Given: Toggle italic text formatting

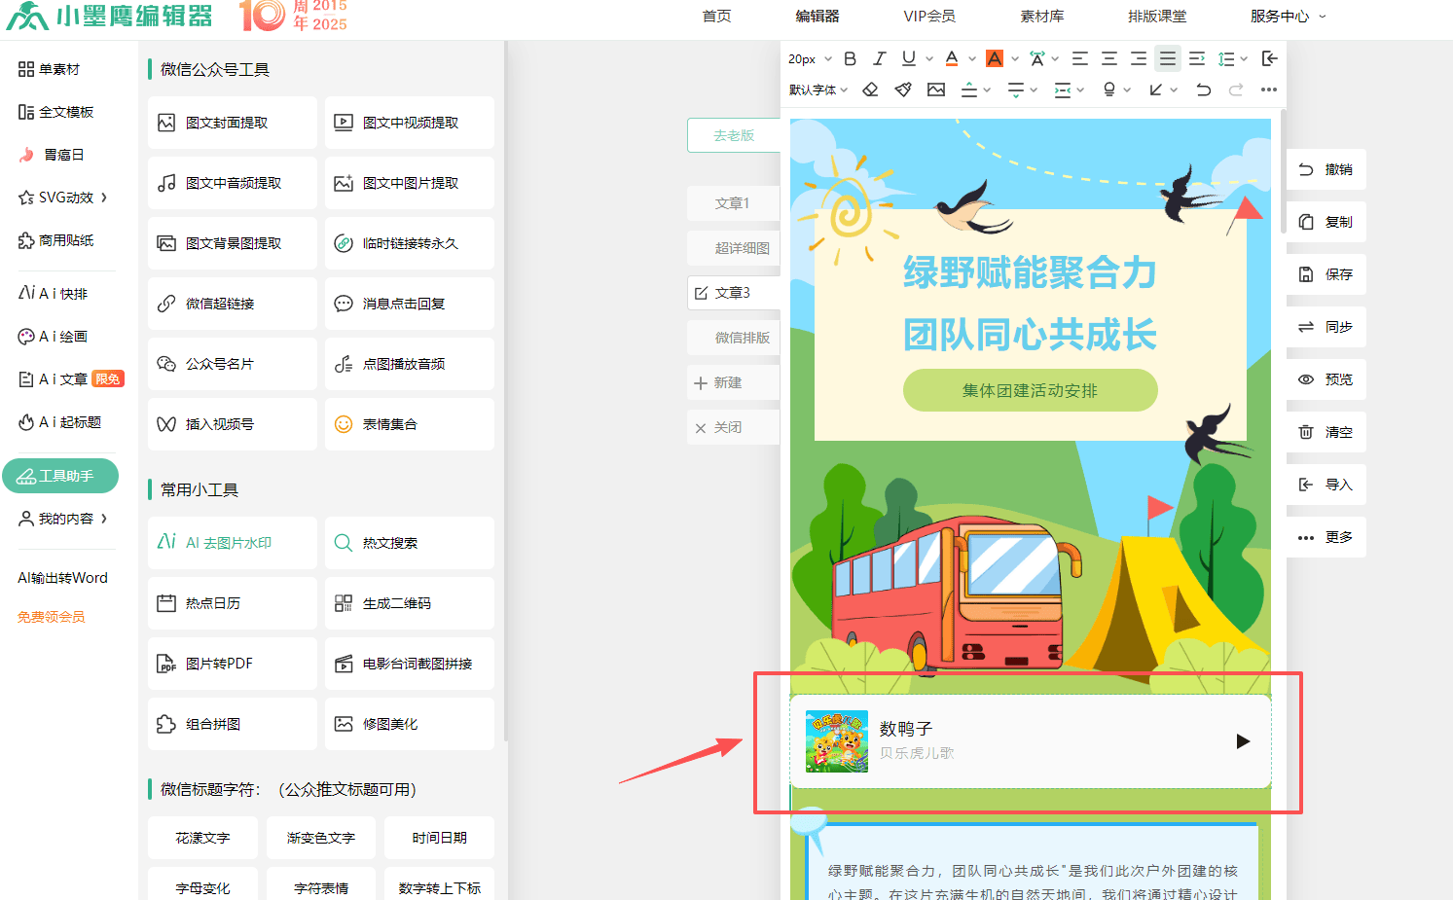Looking at the screenshot, I should (879, 58).
